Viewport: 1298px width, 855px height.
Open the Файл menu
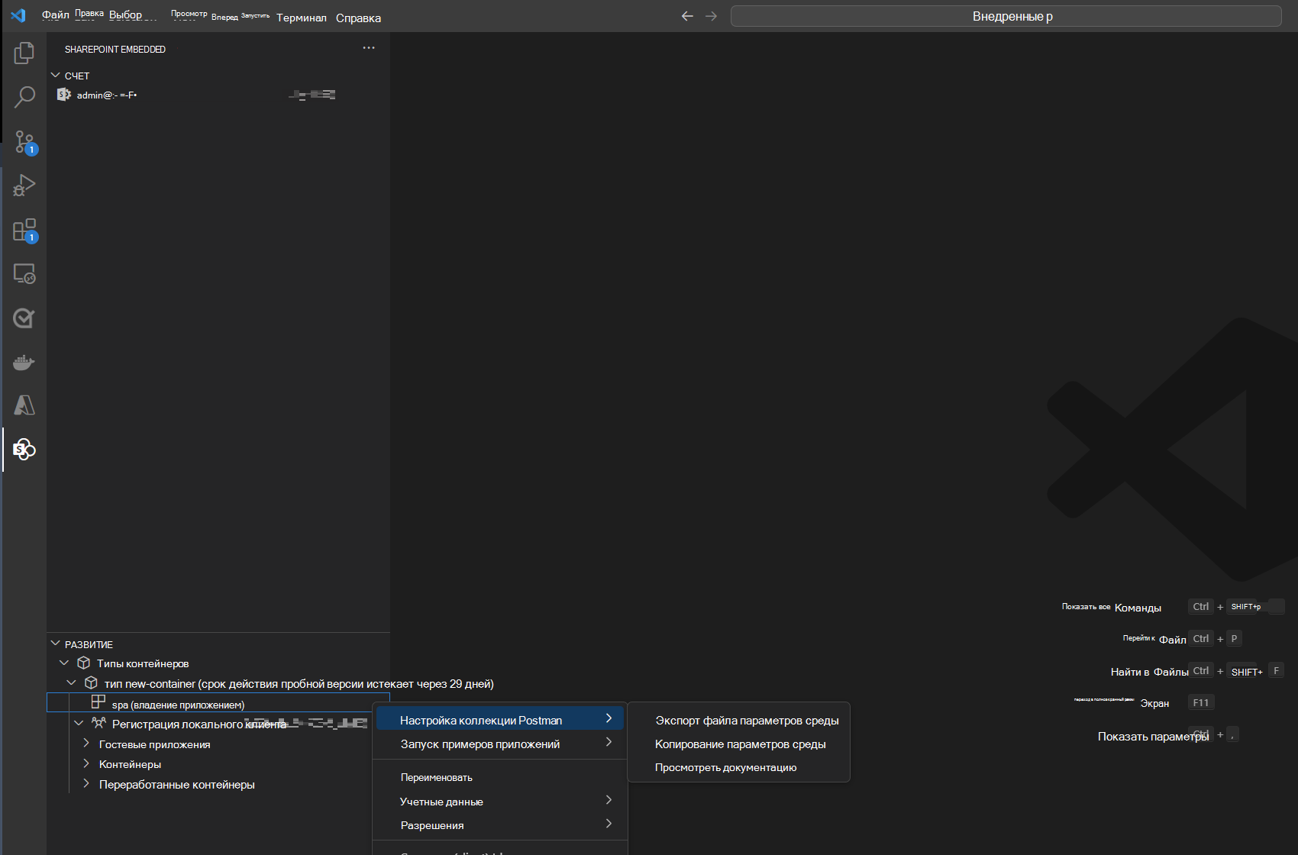pos(55,15)
